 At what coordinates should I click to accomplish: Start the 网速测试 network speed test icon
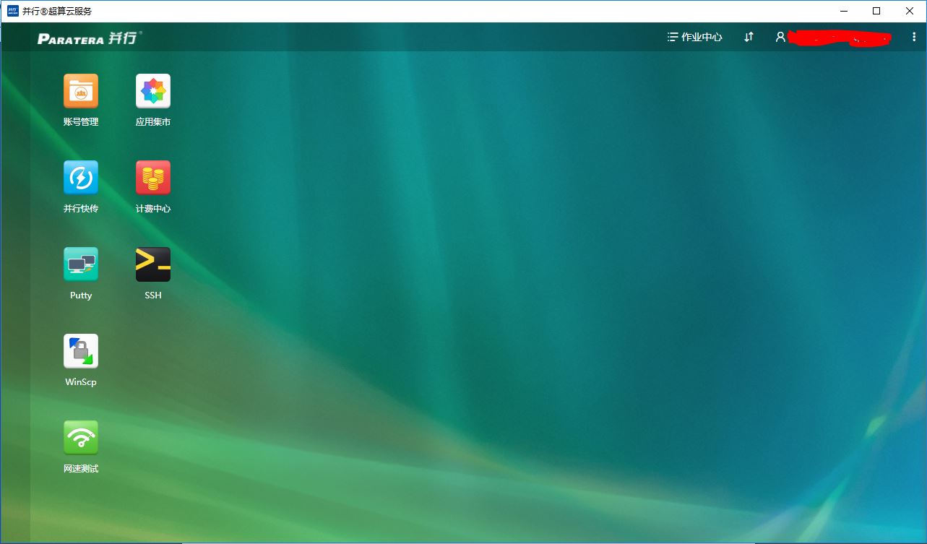[x=81, y=439]
